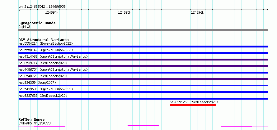Select the blue bar under nsv5439596
Screen dimensions: 277x130
143,92
